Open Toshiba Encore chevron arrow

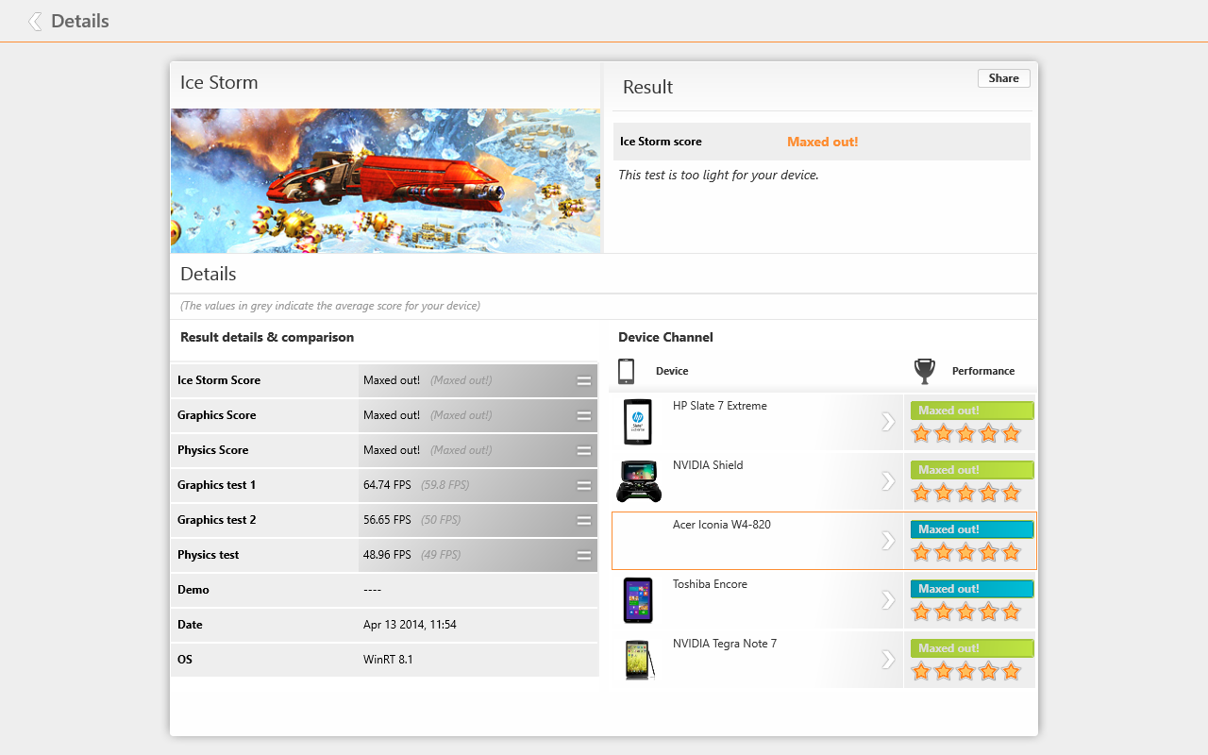[x=887, y=600]
